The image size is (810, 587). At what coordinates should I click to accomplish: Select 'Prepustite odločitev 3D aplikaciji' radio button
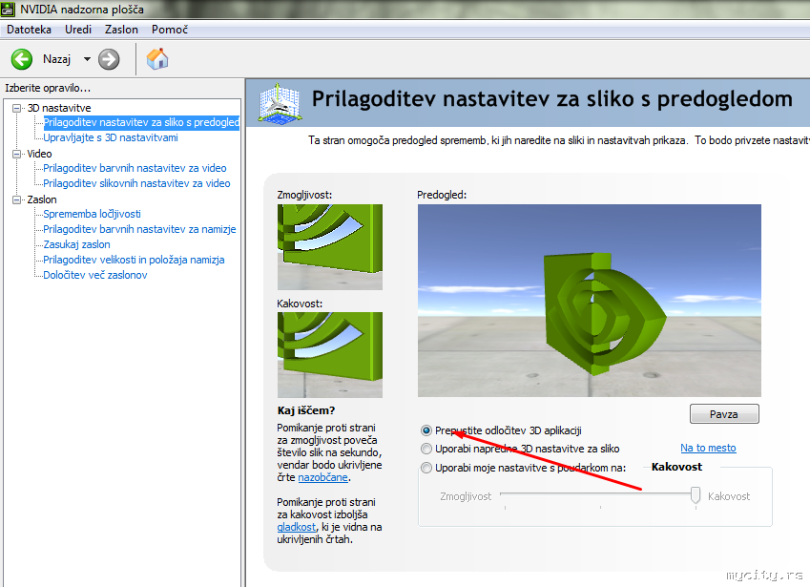(426, 430)
